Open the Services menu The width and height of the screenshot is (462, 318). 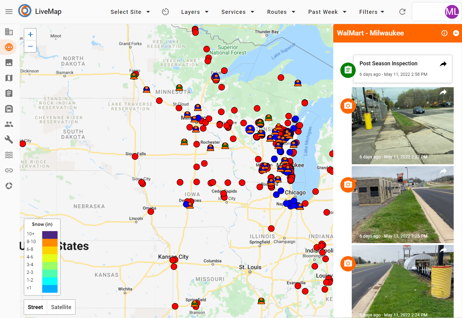click(237, 12)
